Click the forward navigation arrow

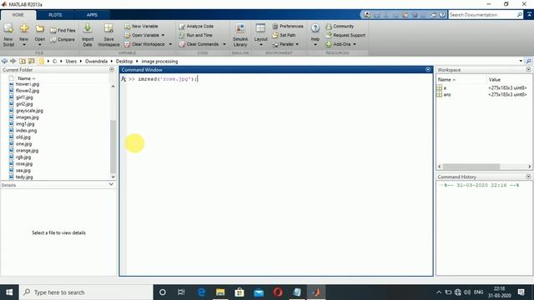(x=13, y=61)
